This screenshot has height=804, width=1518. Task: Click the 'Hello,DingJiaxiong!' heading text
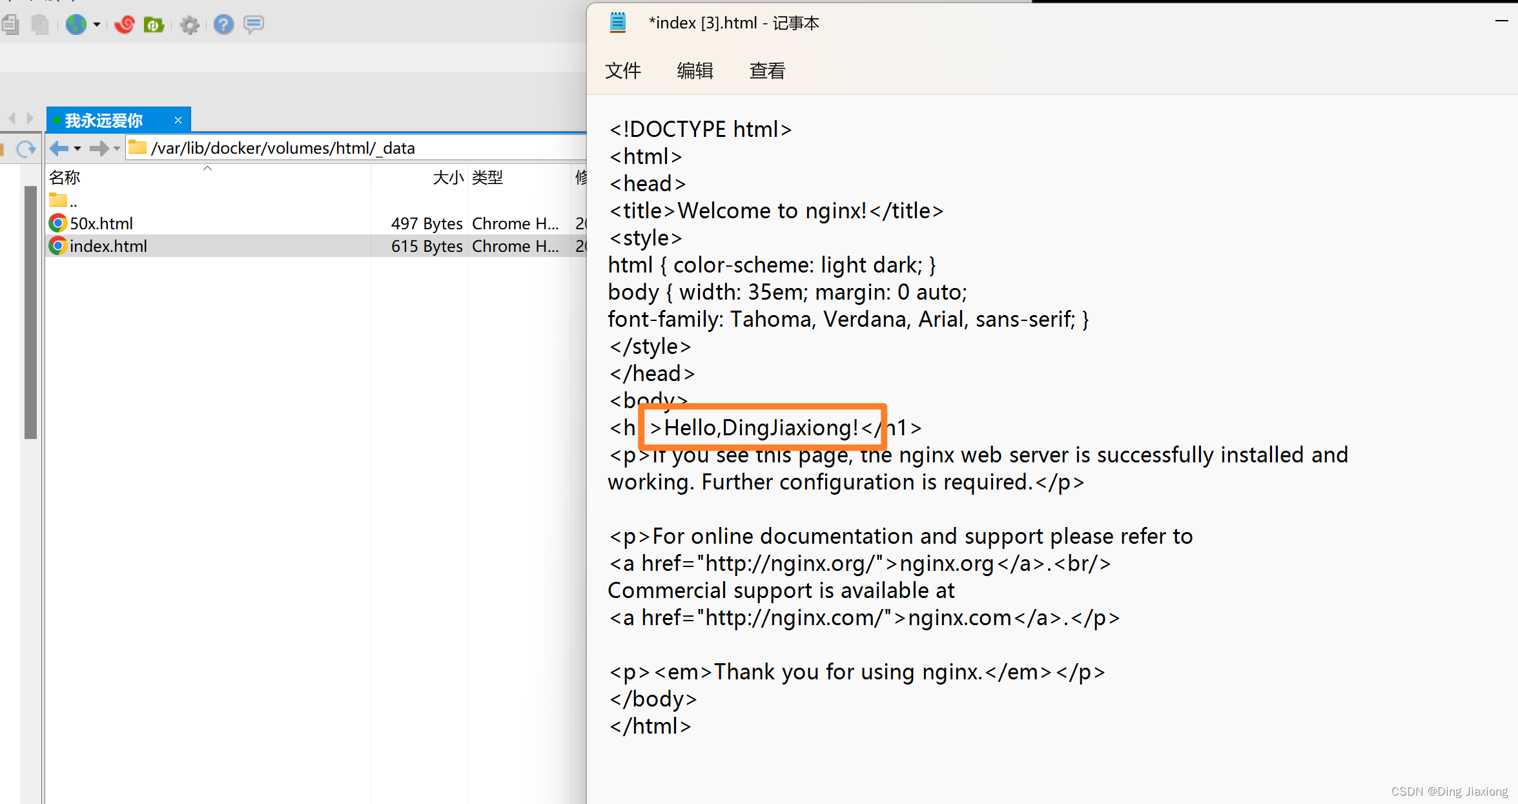(x=761, y=428)
